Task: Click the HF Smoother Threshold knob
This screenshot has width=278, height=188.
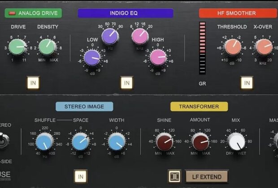Action: pos(232,47)
